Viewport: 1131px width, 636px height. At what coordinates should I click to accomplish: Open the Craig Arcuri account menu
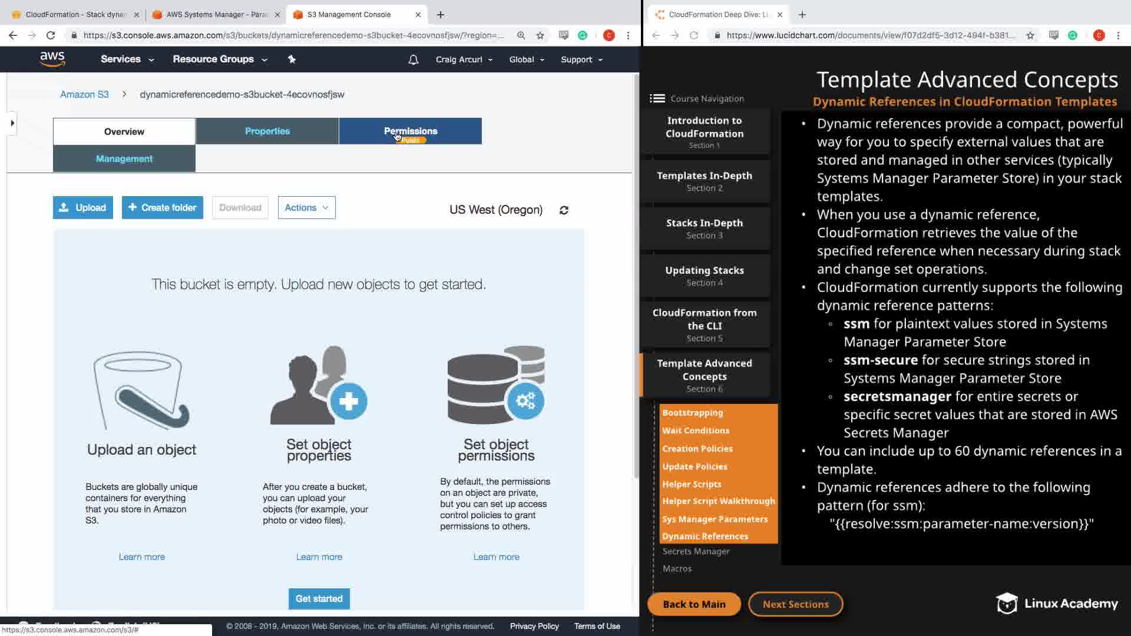[x=464, y=59]
